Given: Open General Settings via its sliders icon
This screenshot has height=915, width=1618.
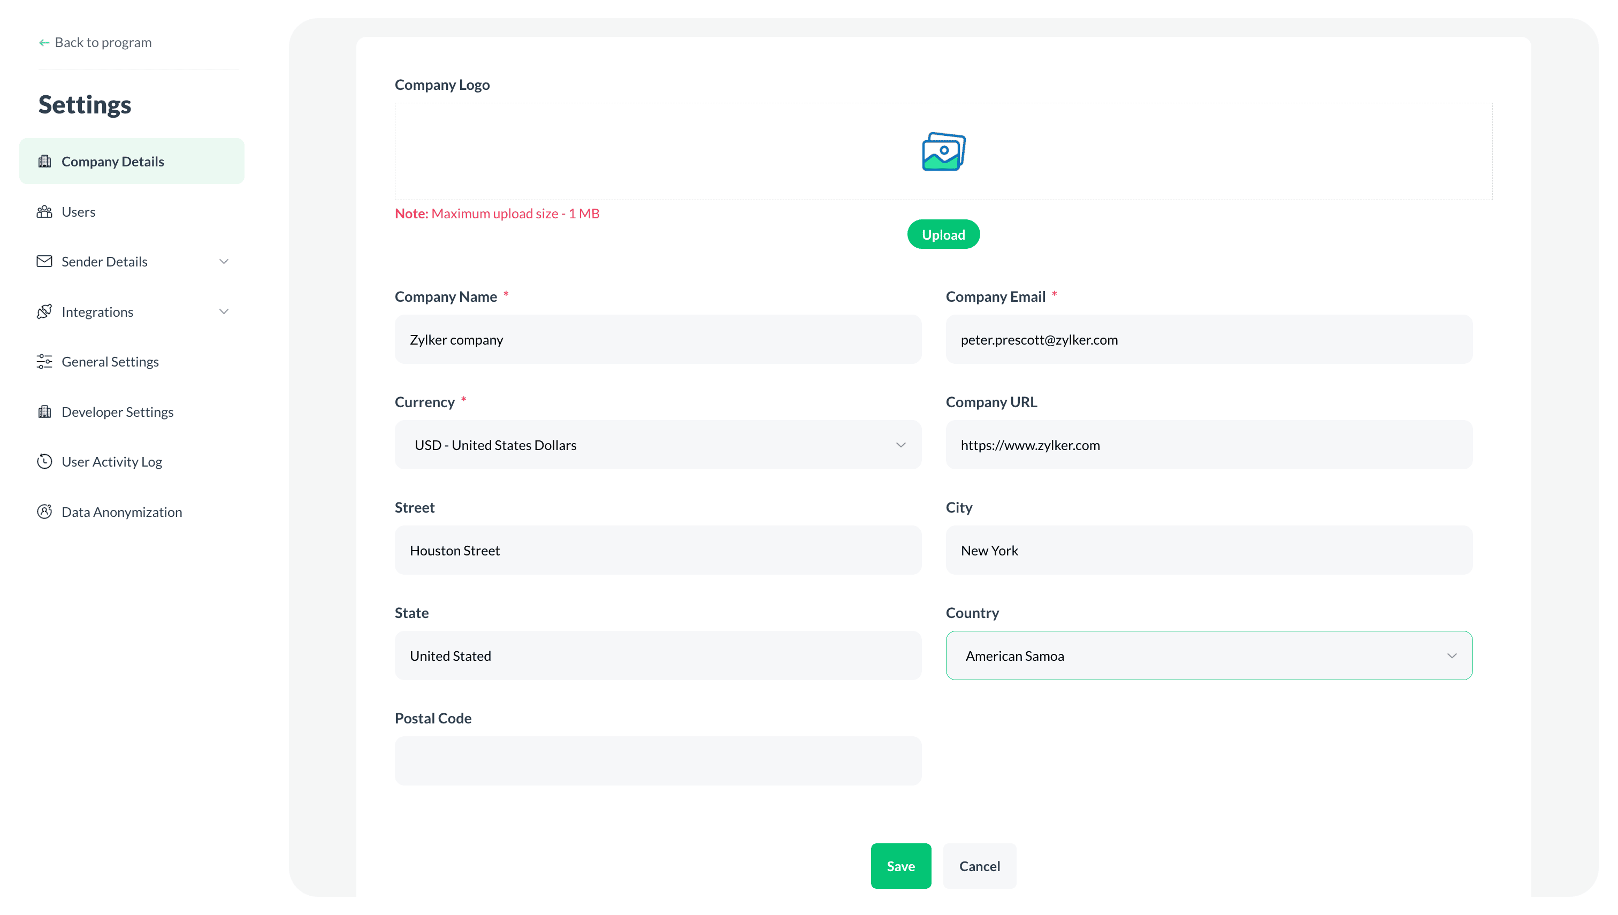Looking at the screenshot, I should click(44, 361).
